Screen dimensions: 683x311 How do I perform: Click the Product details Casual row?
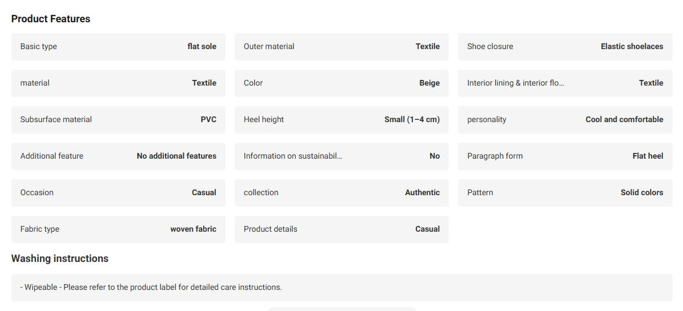point(341,229)
